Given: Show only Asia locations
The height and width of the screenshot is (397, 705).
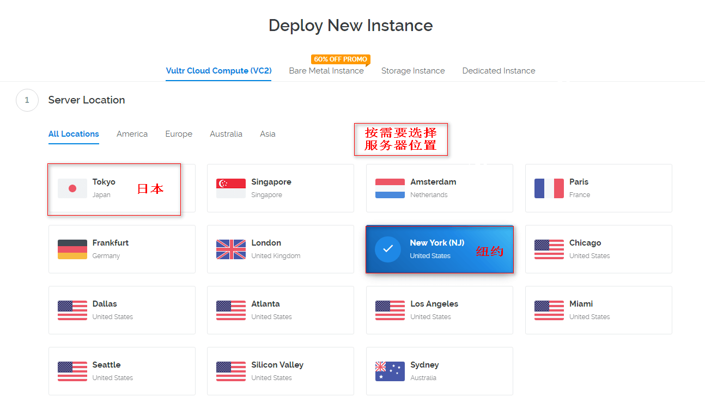Looking at the screenshot, I should 268,134.
